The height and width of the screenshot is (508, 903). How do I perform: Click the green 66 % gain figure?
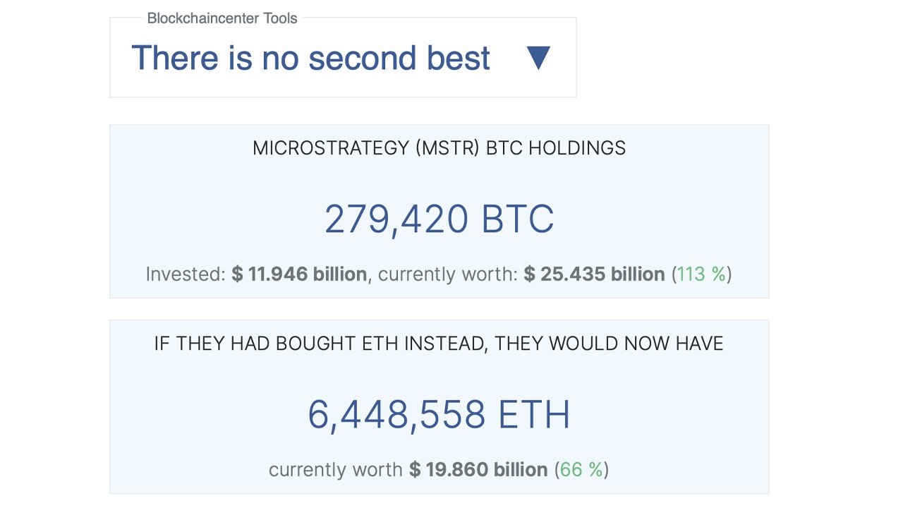581,470
